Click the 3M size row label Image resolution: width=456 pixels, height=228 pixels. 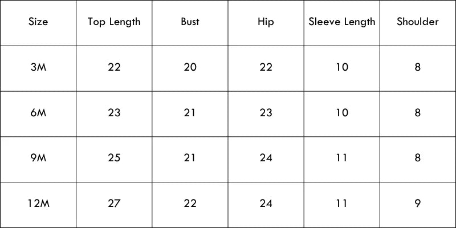[x=38, y=67]
